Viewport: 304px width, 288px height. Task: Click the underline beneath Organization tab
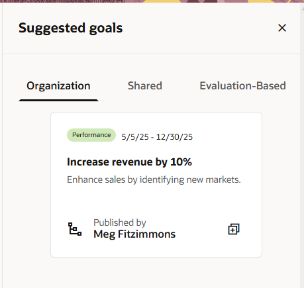58,100
